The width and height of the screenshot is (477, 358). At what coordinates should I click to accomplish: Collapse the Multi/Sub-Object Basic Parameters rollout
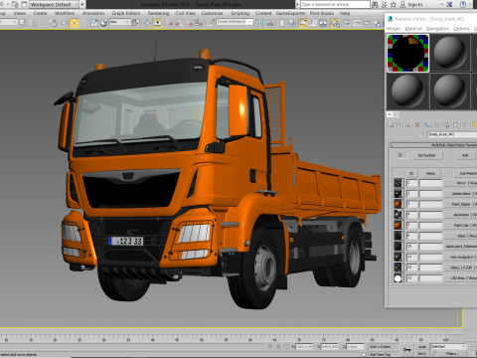point(434,145)
